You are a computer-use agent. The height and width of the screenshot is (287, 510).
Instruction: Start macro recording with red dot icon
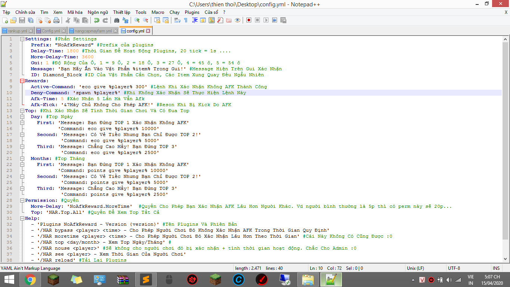click(x=249, y=20)
